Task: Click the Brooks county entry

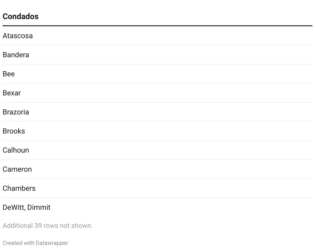Action: point(14,131)
